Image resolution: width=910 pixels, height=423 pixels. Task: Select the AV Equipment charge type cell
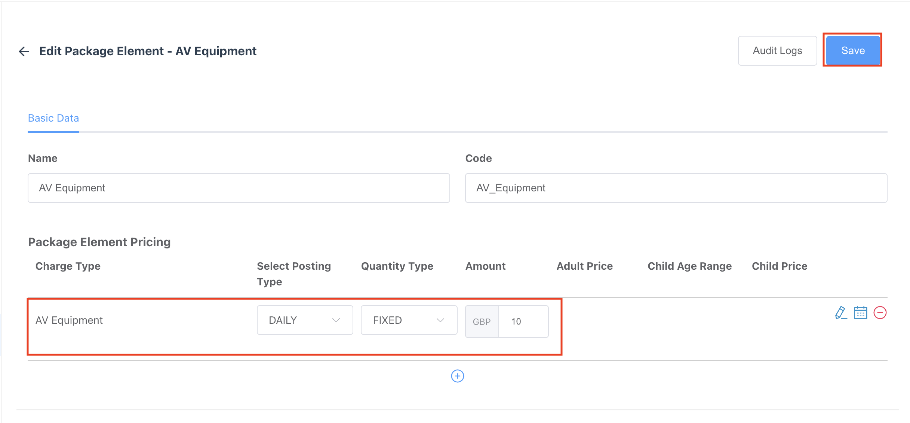pyautogui.click(x=69, y=320)
